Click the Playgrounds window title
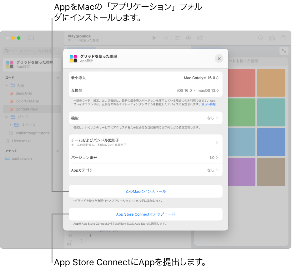The width and height of the screenshot is (292, 269). [x=79, y=36]
